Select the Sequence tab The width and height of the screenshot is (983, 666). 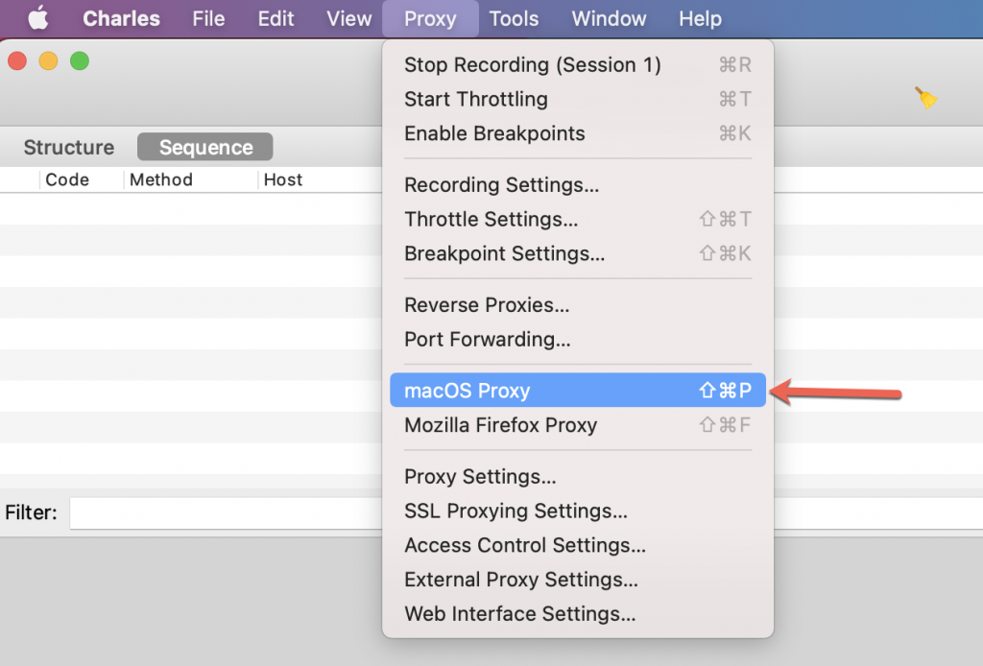tap(205, 147)
